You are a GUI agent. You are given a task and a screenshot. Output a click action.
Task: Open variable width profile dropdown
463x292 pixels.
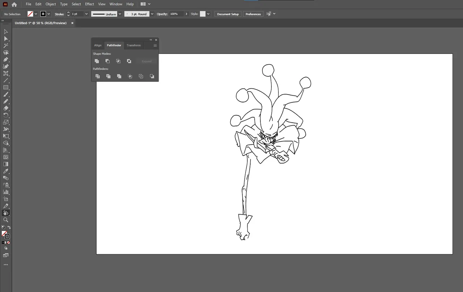(x=120, y=14)
